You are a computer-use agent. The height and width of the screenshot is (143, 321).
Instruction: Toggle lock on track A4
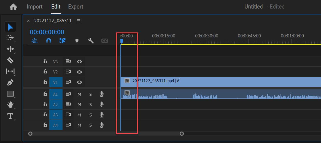coord(45,125)
